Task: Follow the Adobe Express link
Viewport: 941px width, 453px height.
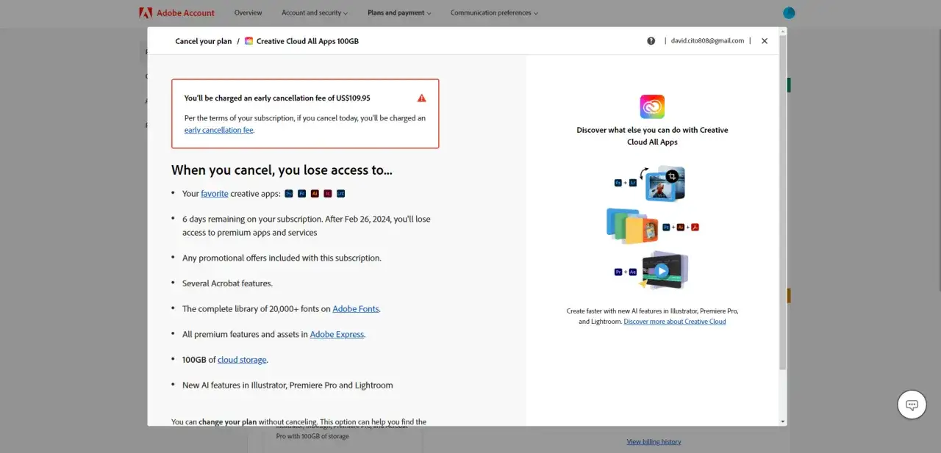Action: [x=337, y=334]
